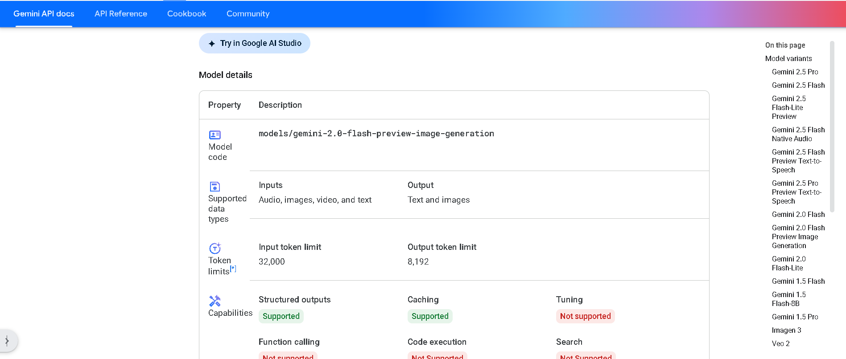Click the model code models/gemini-2.0-flash-preview-image-generation
The width and height of the screenshot is (846, 359).
[x=376, y=134]
